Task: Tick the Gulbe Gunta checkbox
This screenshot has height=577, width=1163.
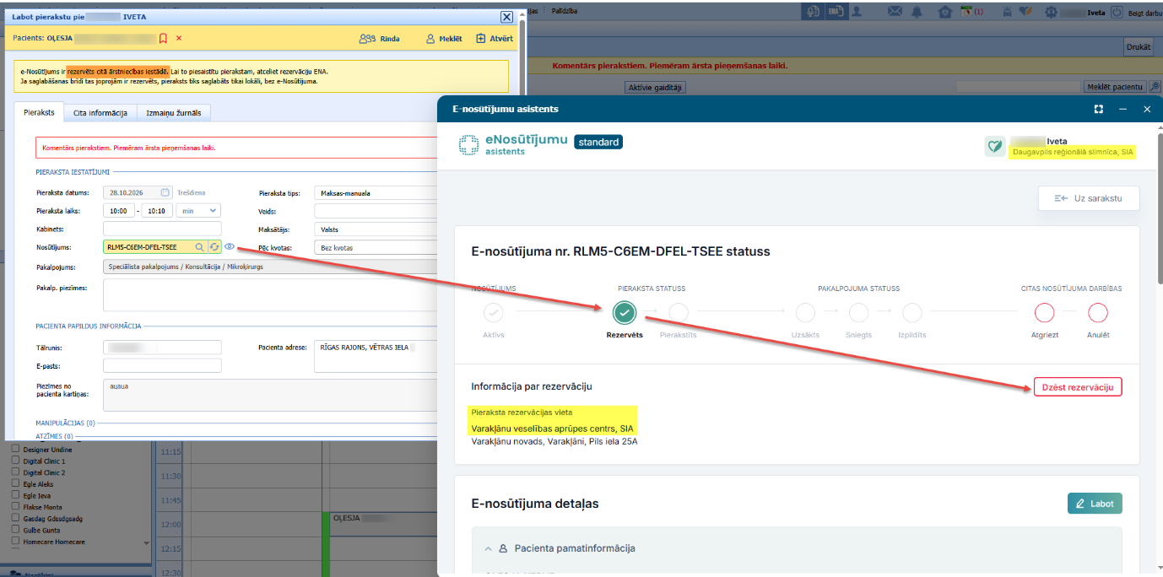Action: pos(14,530)
